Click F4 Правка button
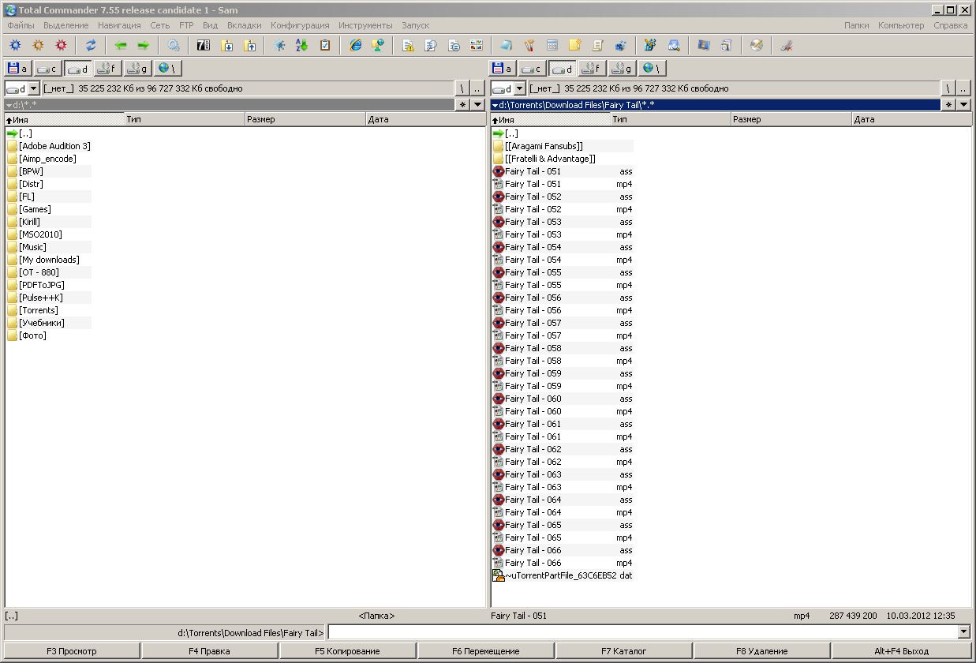Viewport: 976px width, 663px height. tap(209, 651)
